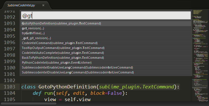Click the 'def' keyword on line 1104
209x106 pixels.
tap(37, 93)
